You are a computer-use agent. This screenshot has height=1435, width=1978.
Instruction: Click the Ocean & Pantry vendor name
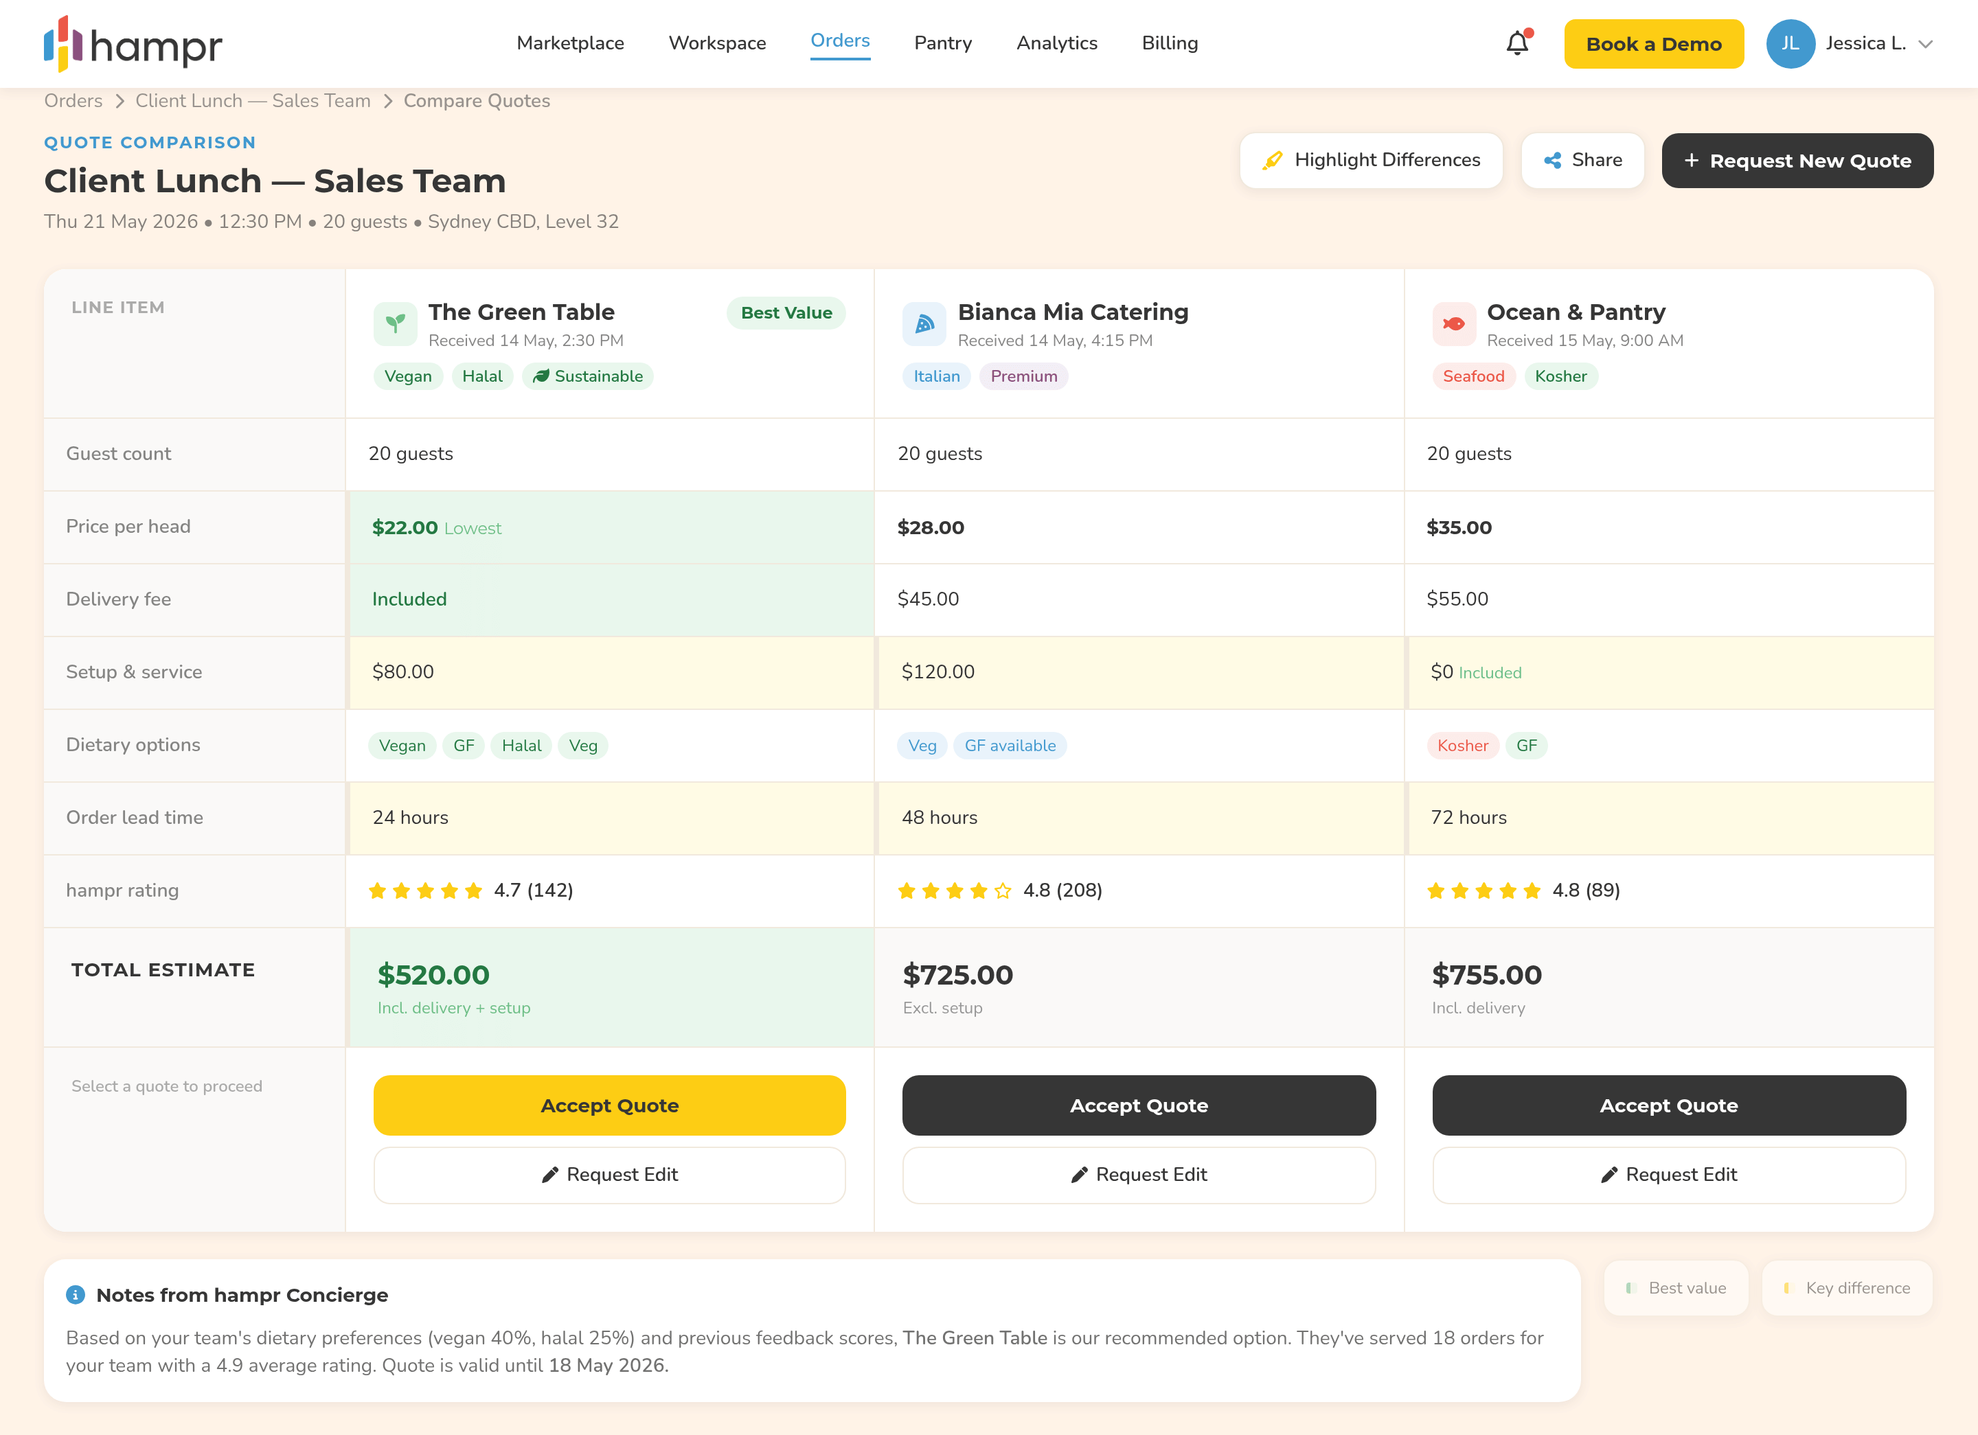click(1576, 311)
